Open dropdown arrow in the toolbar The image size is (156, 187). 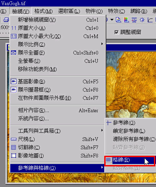pyautogui.click(x=112, y=20)
